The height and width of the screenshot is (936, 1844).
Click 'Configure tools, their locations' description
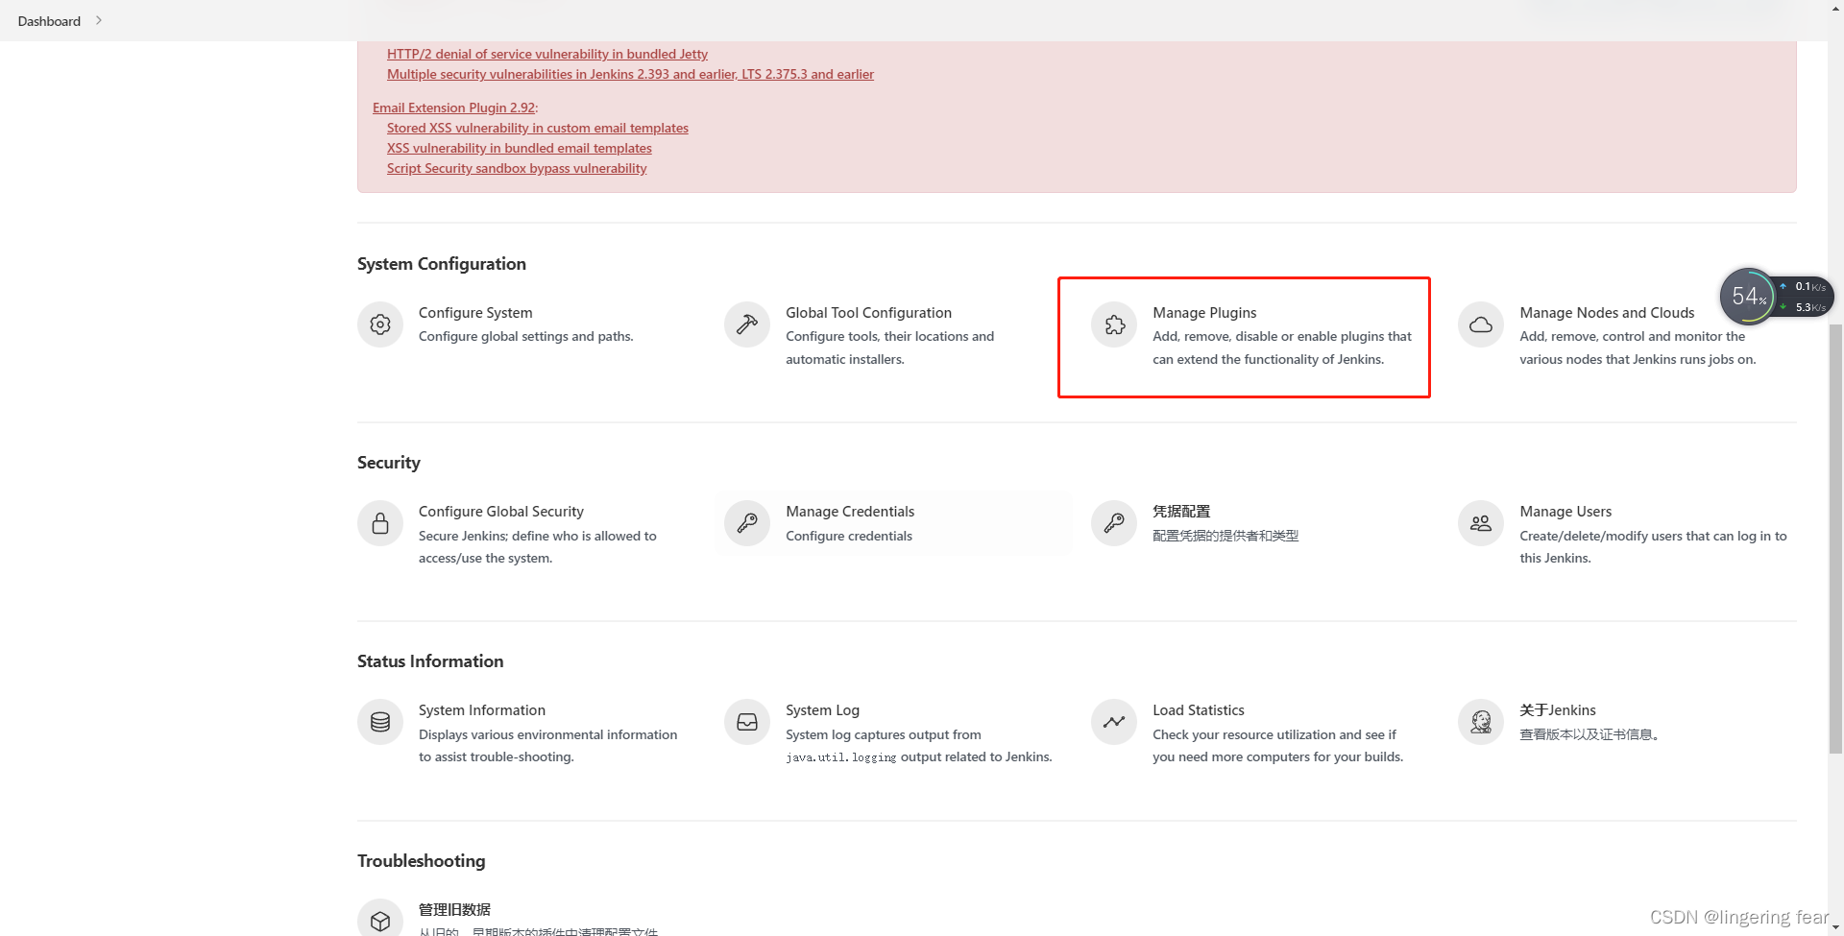click(889, 348)
